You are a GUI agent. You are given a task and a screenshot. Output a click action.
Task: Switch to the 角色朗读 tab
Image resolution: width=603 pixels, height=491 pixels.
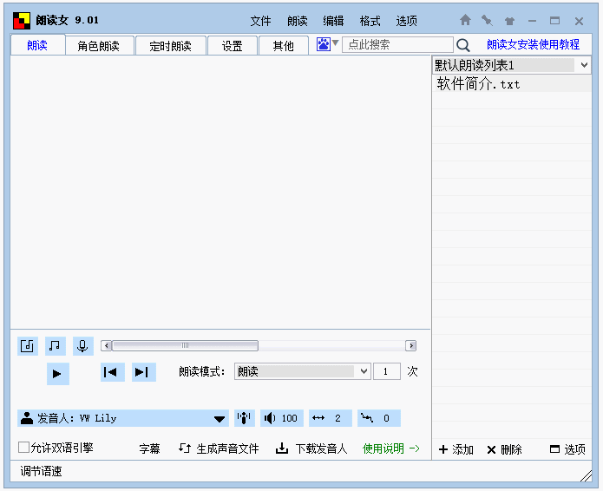(x=99, y=46)
